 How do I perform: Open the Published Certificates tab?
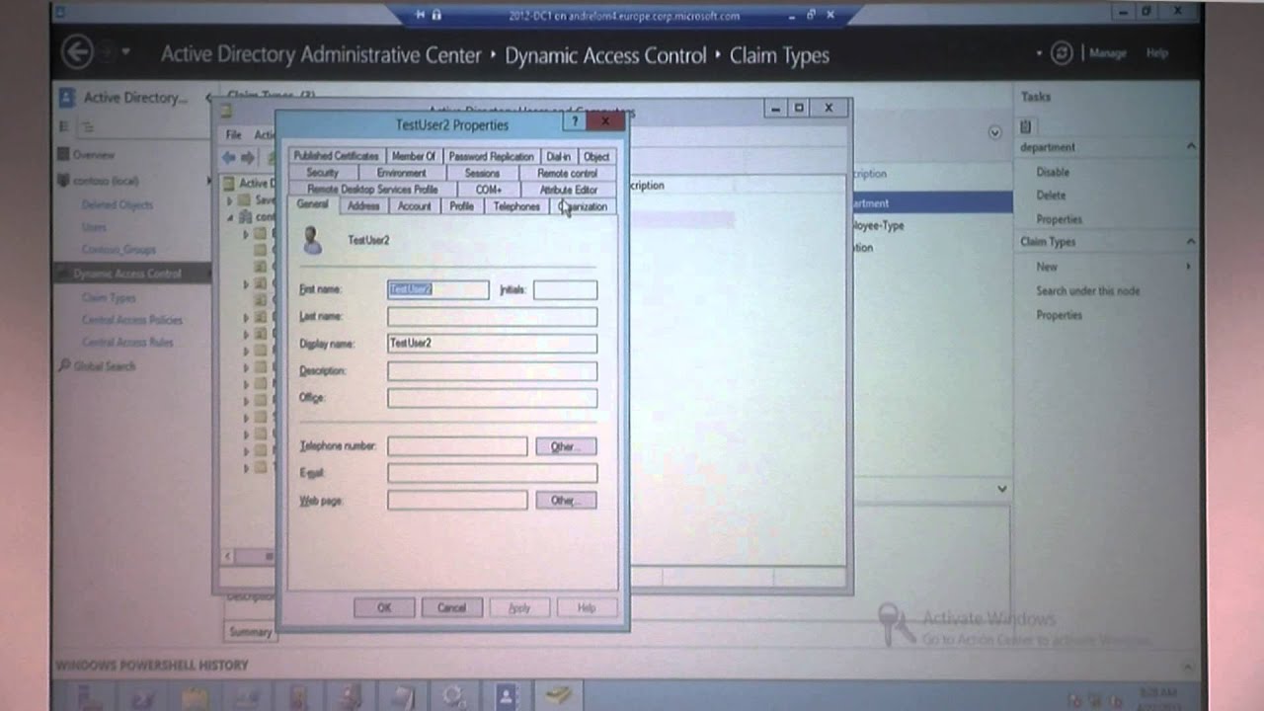(336, 156)
